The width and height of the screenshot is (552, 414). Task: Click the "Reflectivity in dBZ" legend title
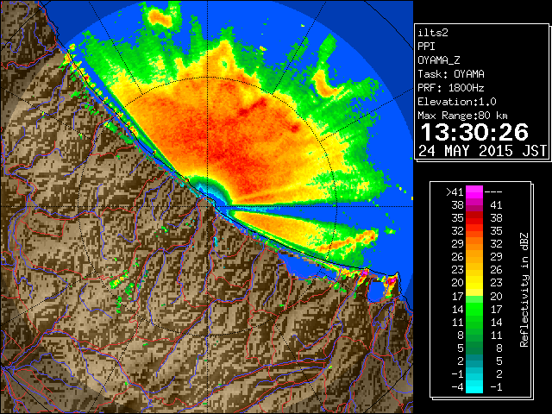(524, 290)
